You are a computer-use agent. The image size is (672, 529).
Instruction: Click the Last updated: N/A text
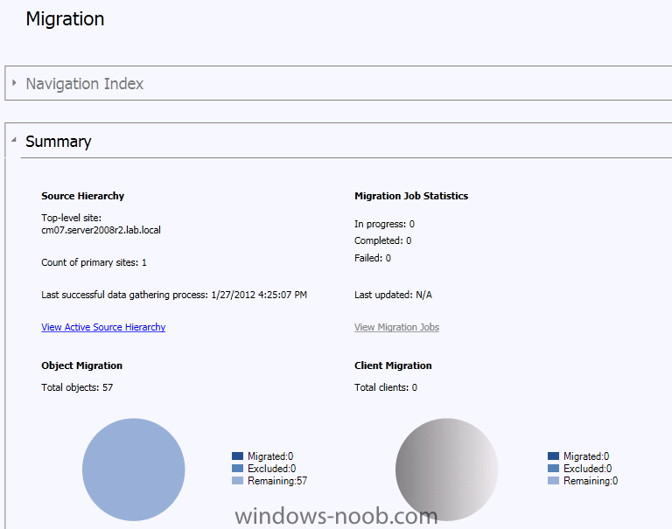coord(393,295)
